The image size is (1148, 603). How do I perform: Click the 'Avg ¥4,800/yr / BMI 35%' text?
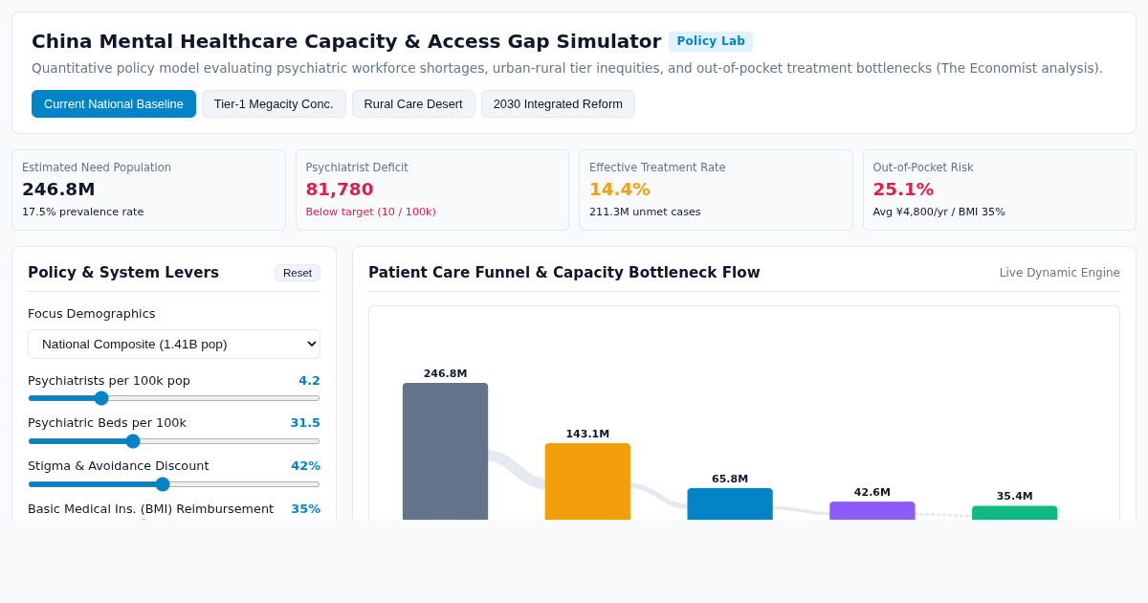pyautogui.click(x=939, y=212)
